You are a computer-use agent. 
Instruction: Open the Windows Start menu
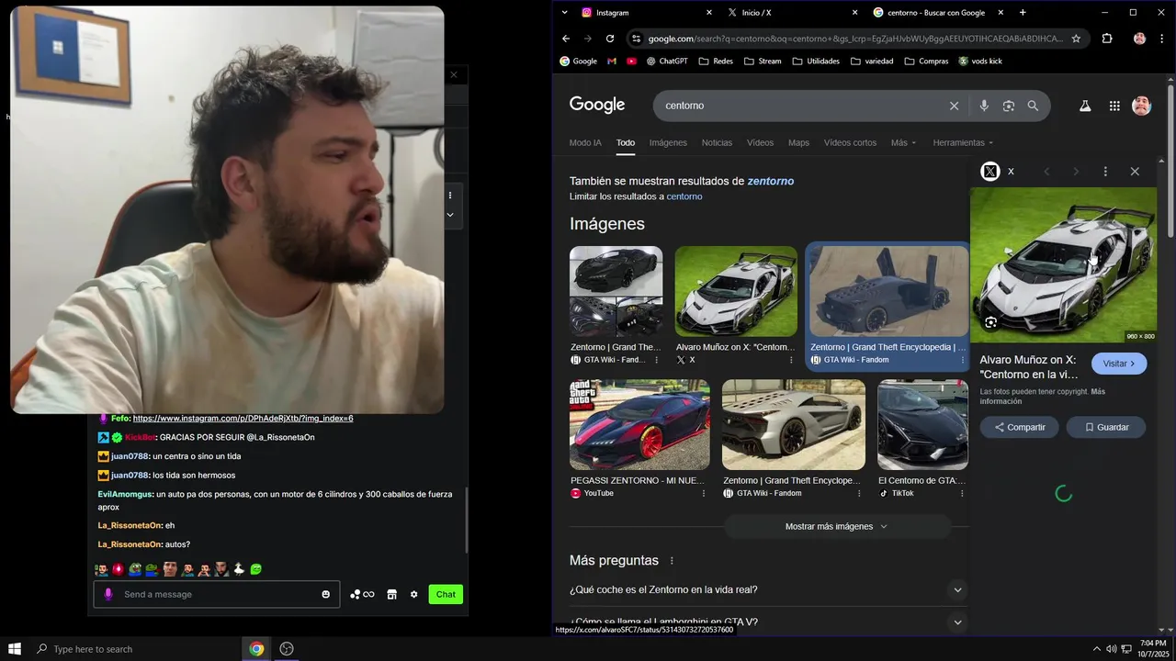coord(15,649)
